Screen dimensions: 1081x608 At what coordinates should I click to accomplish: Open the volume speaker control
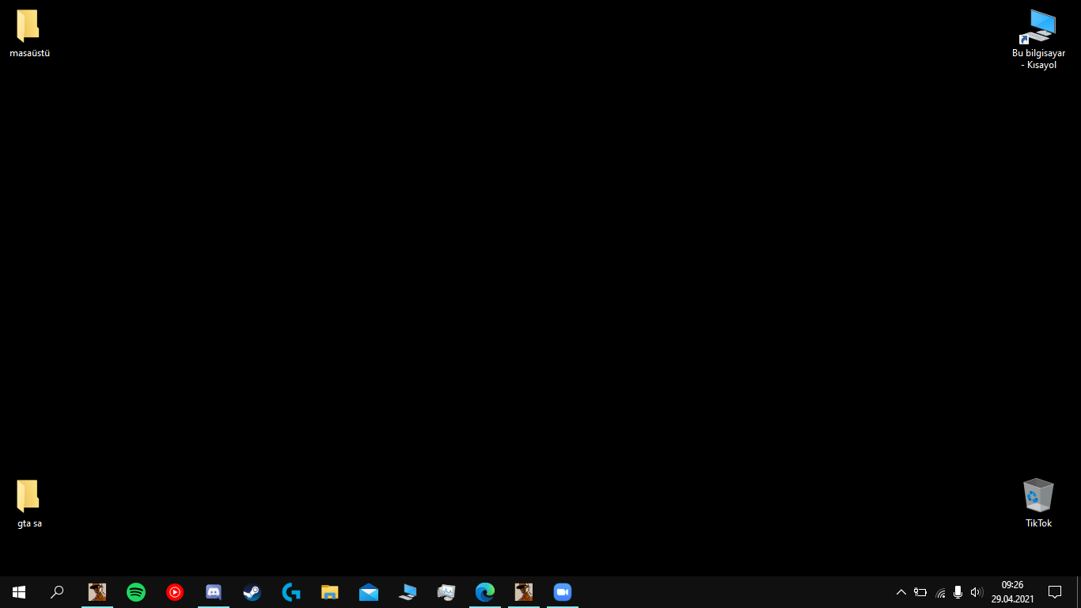point(977,592)
